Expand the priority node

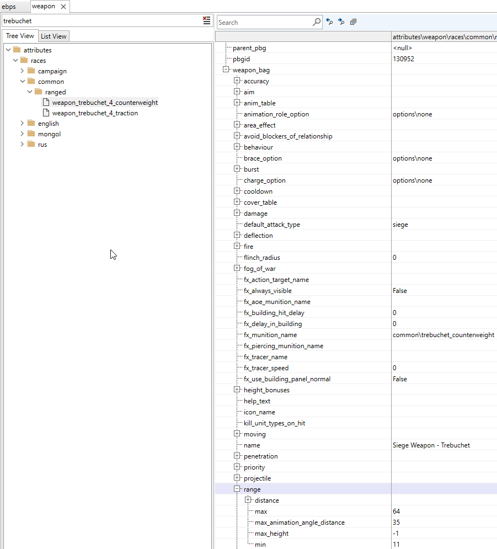point(237,467)
